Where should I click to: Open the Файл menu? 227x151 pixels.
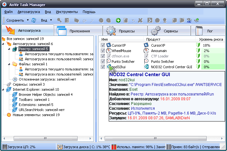(8, 12)
